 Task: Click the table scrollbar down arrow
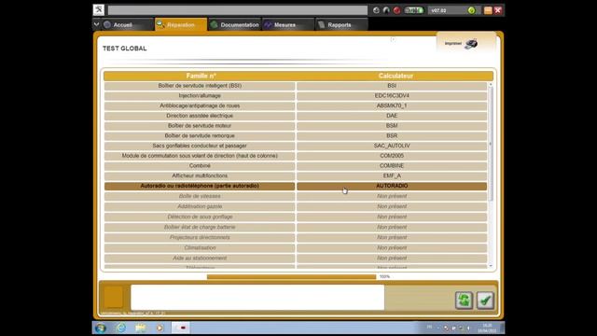click(x=491, y=266)
